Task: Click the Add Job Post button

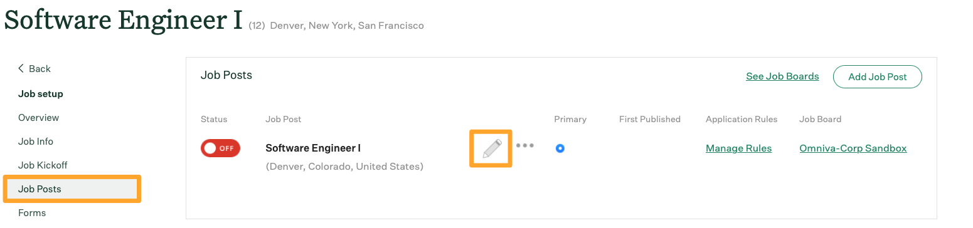Action: click(878, 77)
